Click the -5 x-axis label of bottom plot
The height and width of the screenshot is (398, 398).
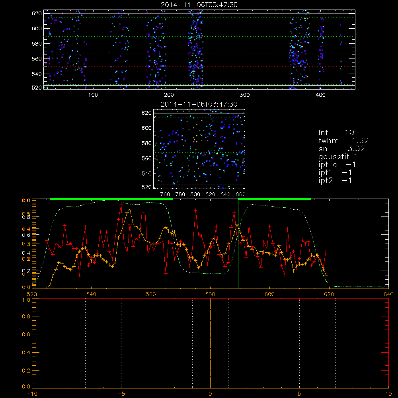(121, 394)
